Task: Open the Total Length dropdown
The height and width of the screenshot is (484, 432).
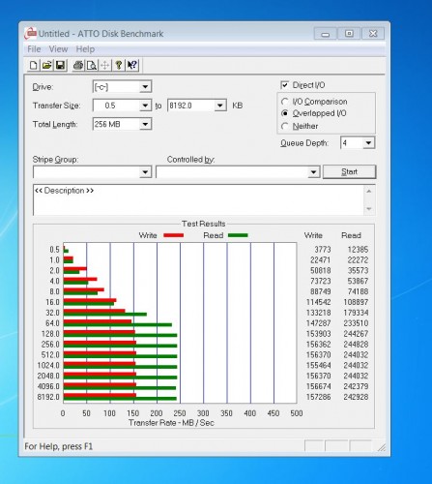Action: [145, 124]
